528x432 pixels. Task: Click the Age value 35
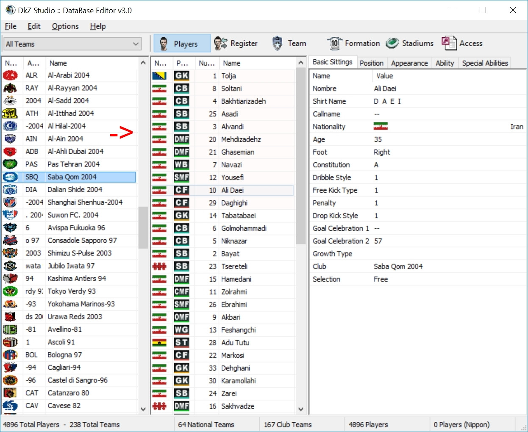point(378,139)
